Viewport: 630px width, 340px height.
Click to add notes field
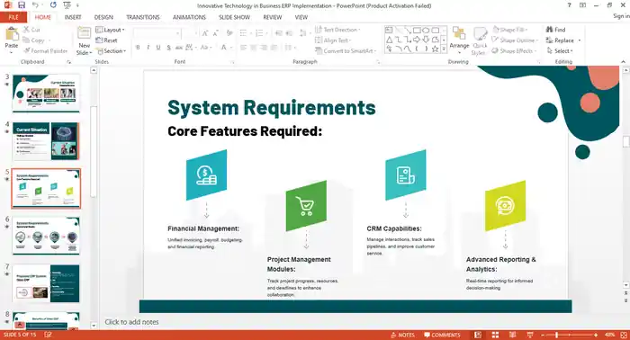(x=131, y=322)
